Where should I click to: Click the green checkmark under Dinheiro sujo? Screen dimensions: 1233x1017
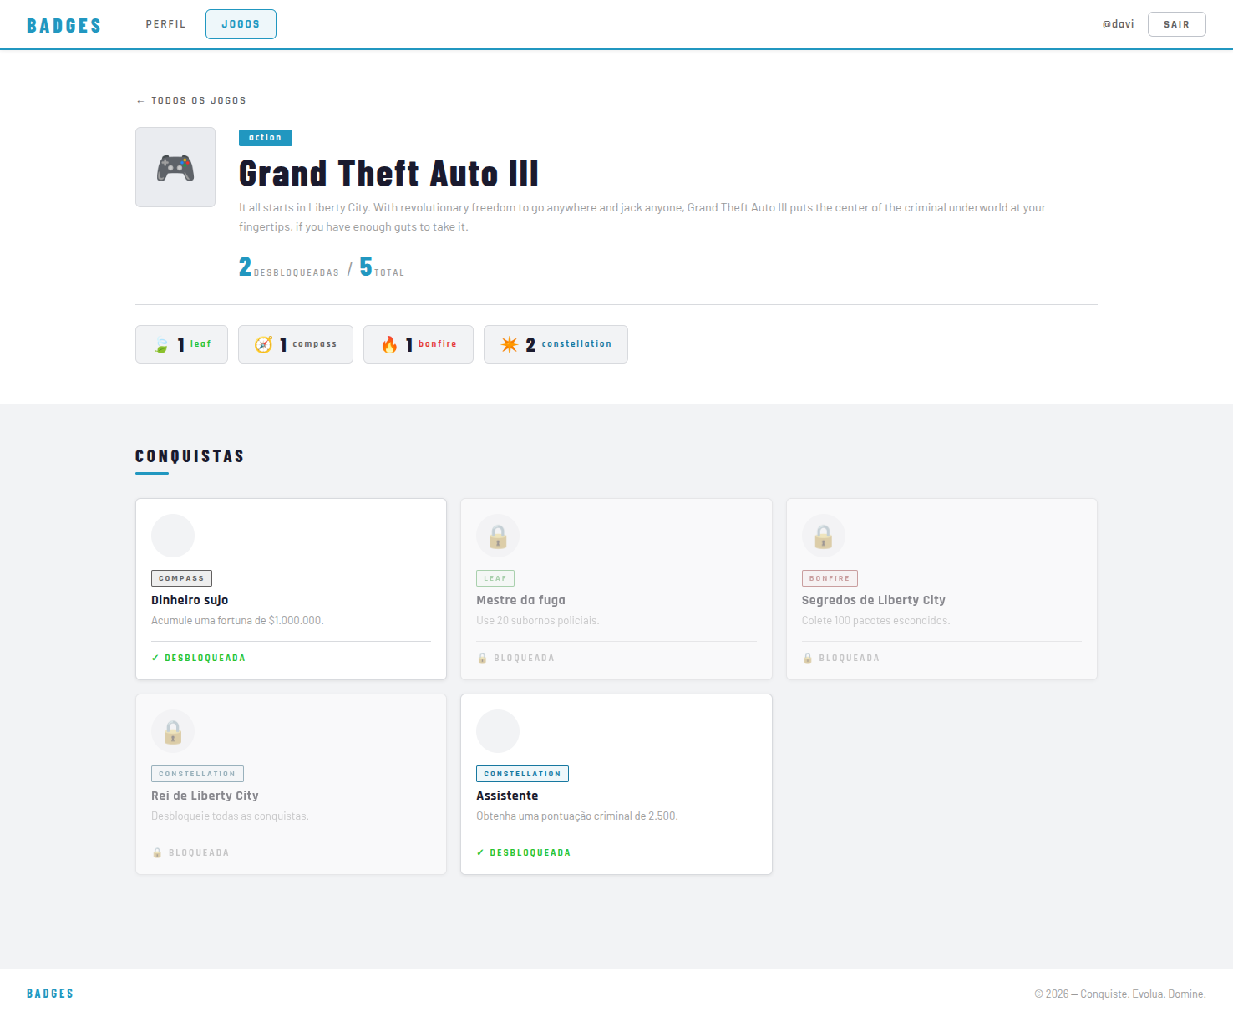point(155,658)
